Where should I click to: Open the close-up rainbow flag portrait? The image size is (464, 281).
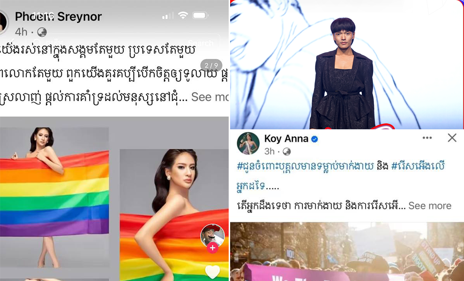(174, 215)
